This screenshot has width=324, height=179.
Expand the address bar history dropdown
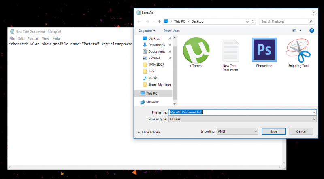tap(247, 21)
